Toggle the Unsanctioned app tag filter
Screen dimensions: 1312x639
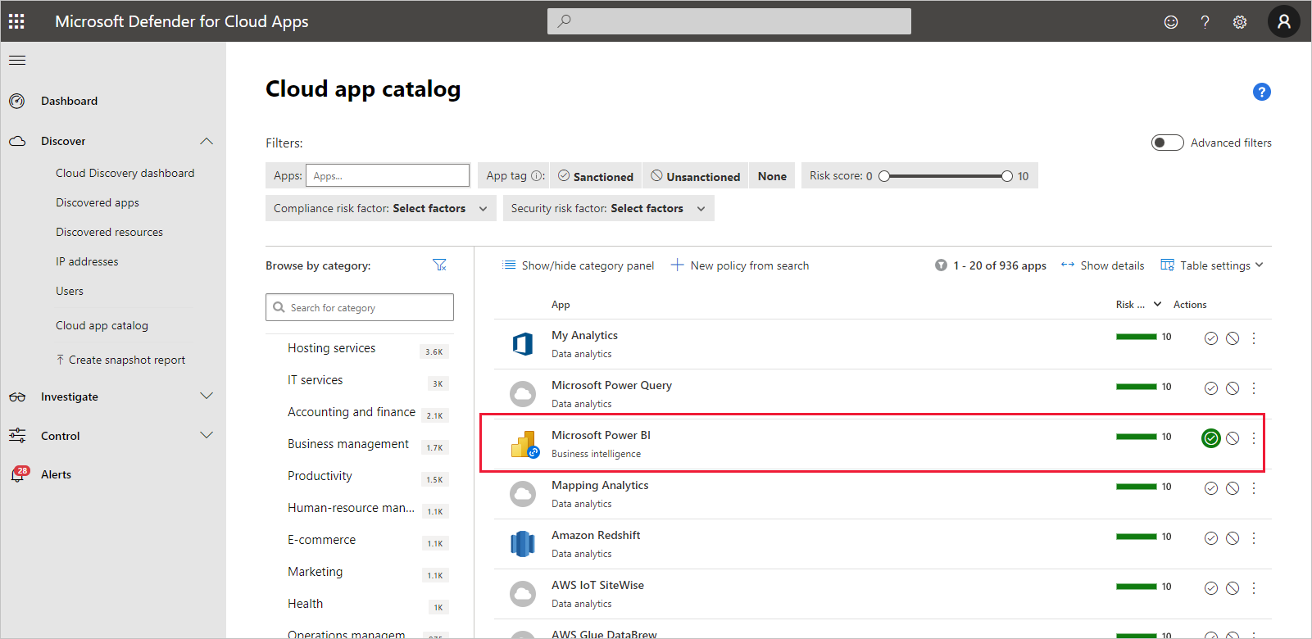click(695, 176)
